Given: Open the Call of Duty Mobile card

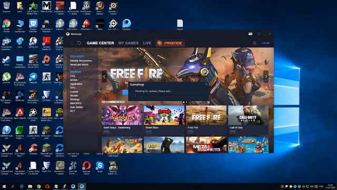Looking at the screenshot, I should [248, 120].
